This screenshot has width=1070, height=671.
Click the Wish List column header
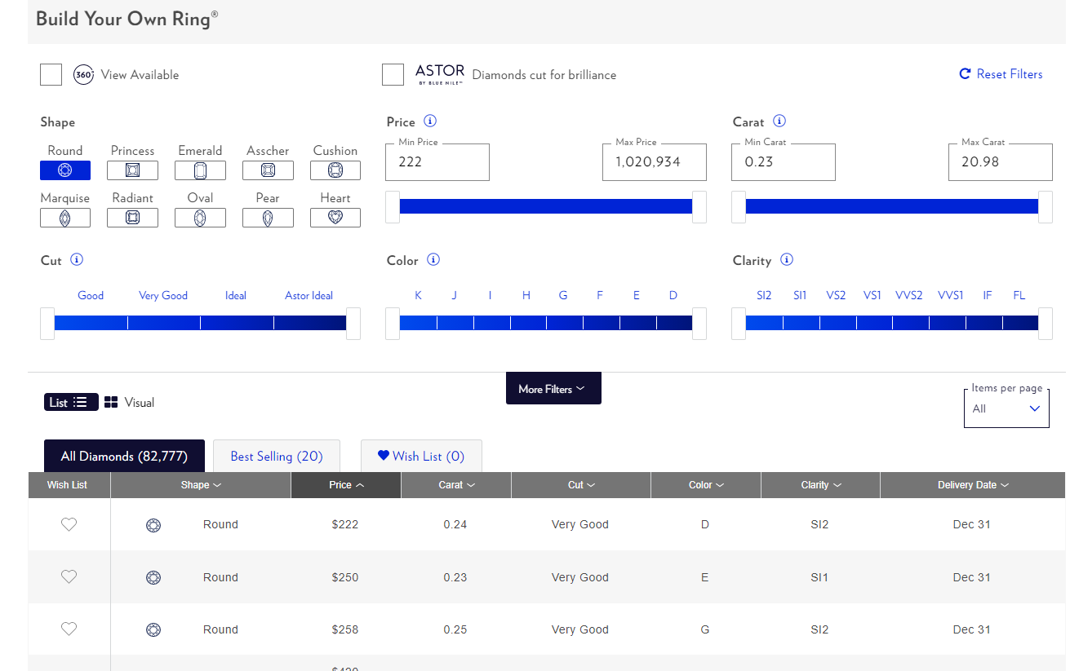(x=69, y=485)
